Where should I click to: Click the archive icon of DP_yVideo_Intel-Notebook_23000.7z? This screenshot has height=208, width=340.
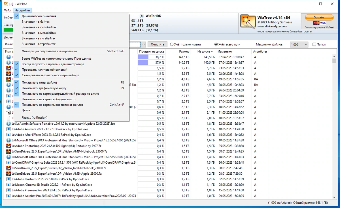tap(8, 168)
